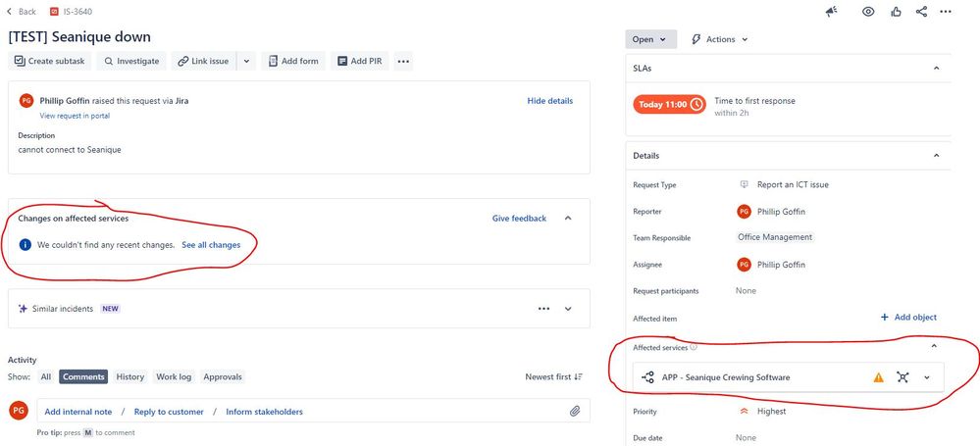Click Hide details link
Viewport: 980px width, 446px height.
click(x=550, y=101)
